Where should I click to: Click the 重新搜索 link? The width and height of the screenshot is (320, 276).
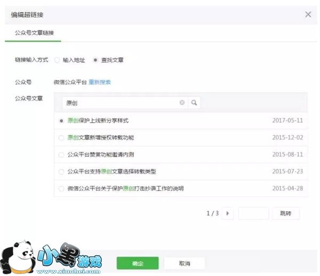100,82
